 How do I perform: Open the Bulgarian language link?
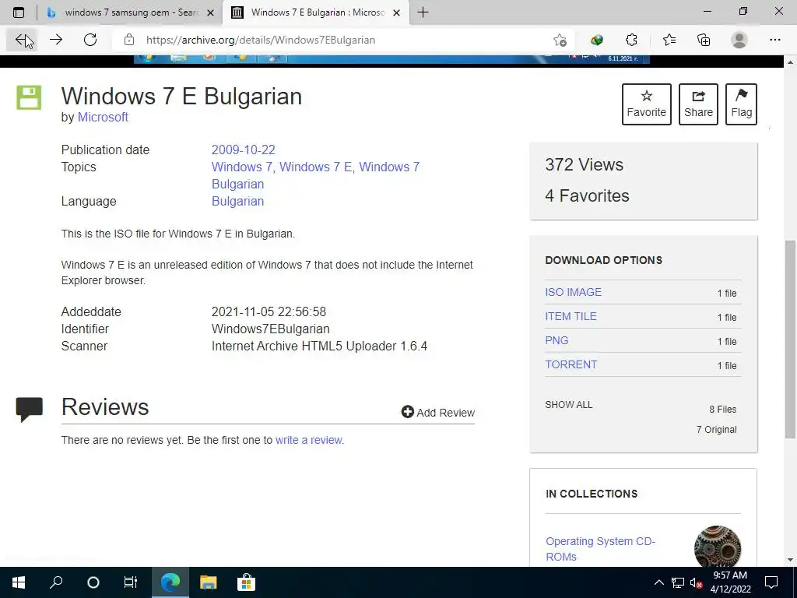point(238,202)
